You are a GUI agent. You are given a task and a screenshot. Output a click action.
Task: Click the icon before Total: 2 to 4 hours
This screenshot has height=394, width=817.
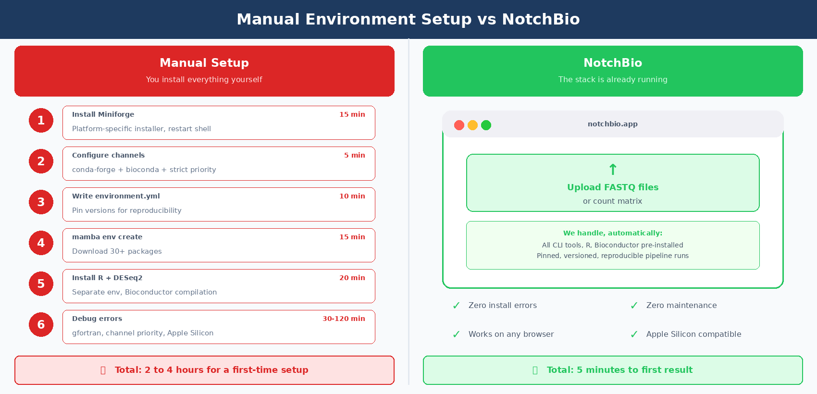click(x=103, y=370)
